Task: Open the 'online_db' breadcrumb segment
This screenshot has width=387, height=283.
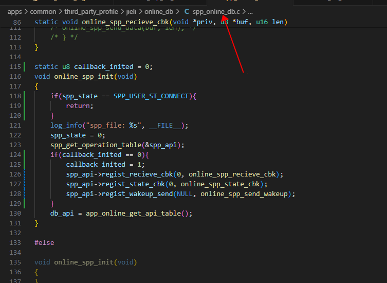Action: [x=159, y=12]
